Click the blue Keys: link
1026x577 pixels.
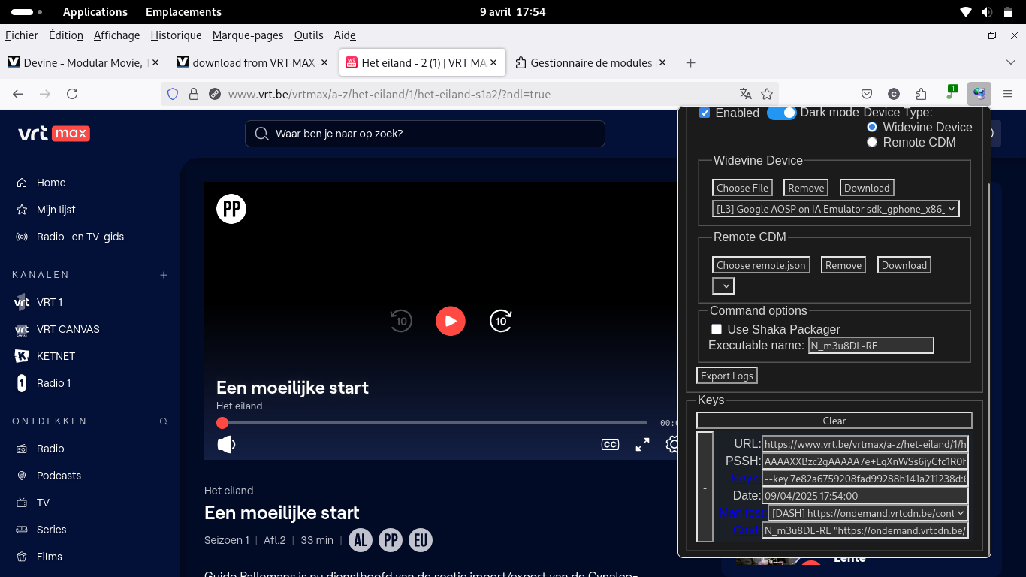click(x=746, y=479)
